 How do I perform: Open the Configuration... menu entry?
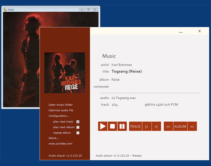(59, 116)
